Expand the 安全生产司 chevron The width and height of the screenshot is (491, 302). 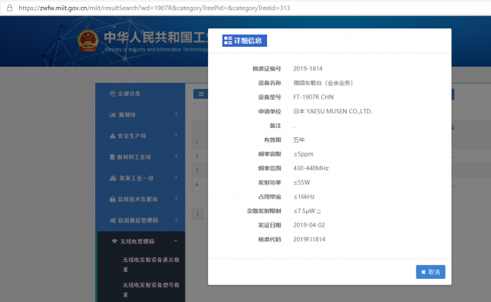click(176, 135)
